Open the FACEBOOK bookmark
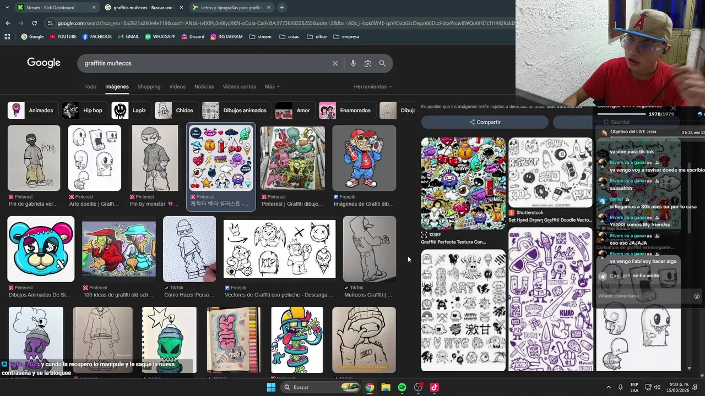 pos(97,37)
